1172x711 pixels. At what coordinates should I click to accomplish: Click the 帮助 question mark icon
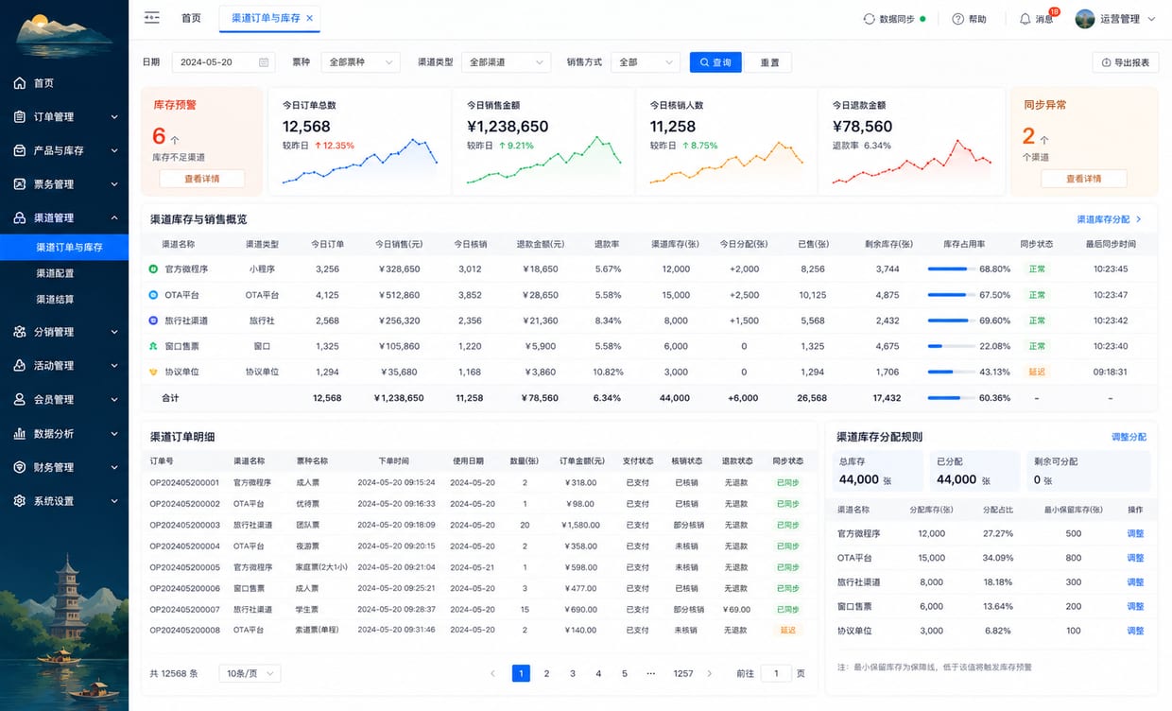coord(957,19)
